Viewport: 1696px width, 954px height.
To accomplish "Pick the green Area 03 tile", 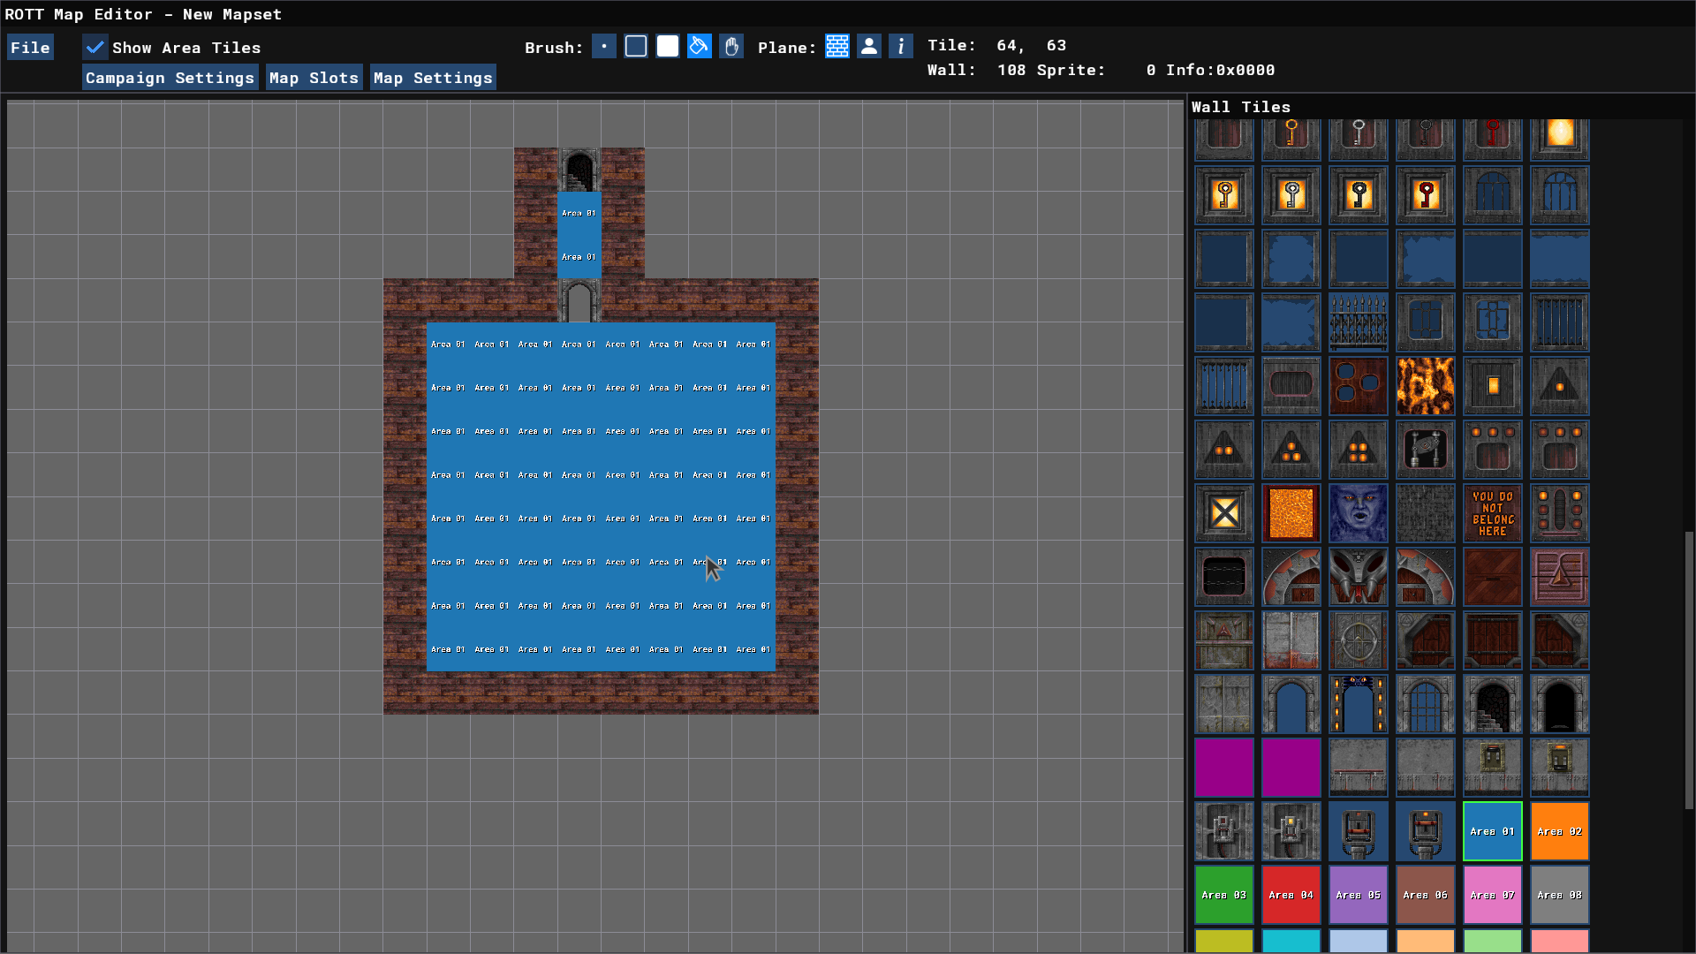I will 1223,895.
